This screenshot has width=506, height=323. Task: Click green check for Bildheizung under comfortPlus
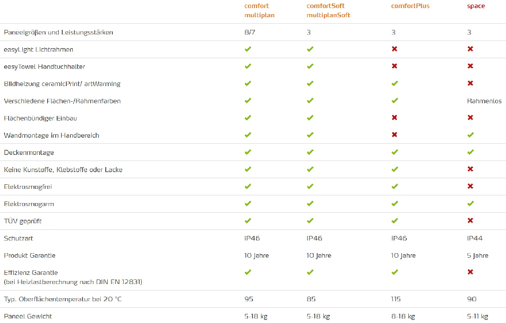(395, 84)
